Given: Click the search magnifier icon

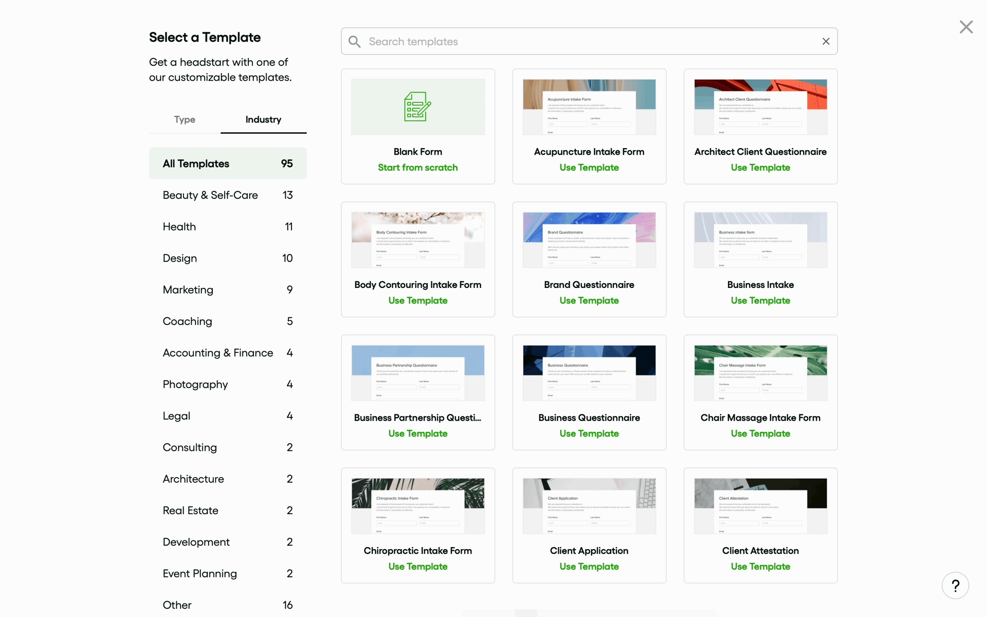Looking at the screenshot, I should pos(355,42).
